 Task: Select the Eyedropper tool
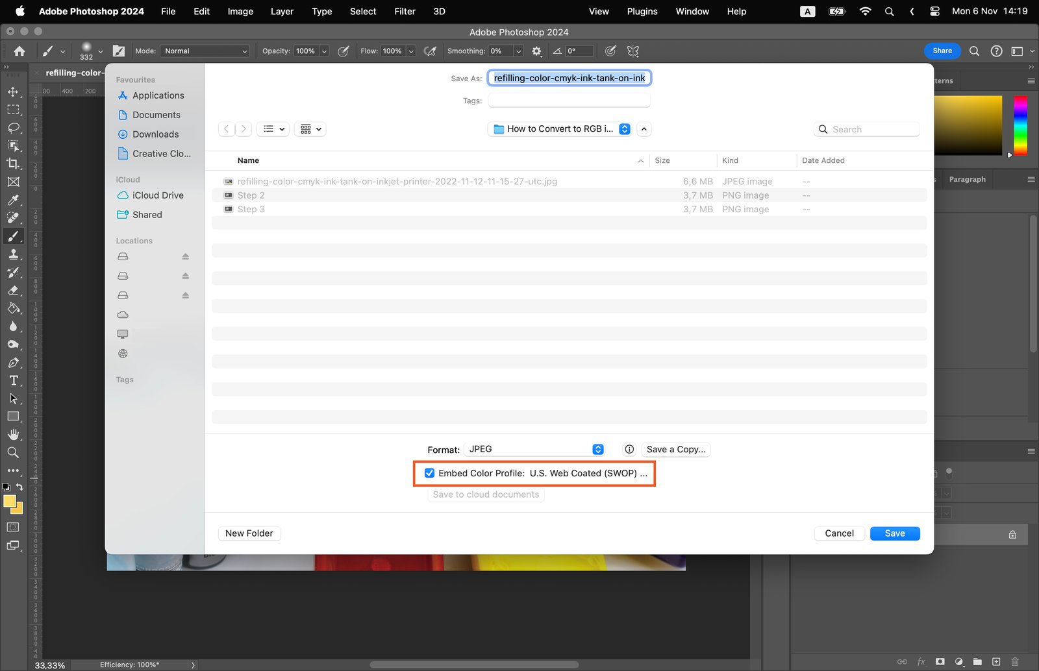click(x=13, y=200)
